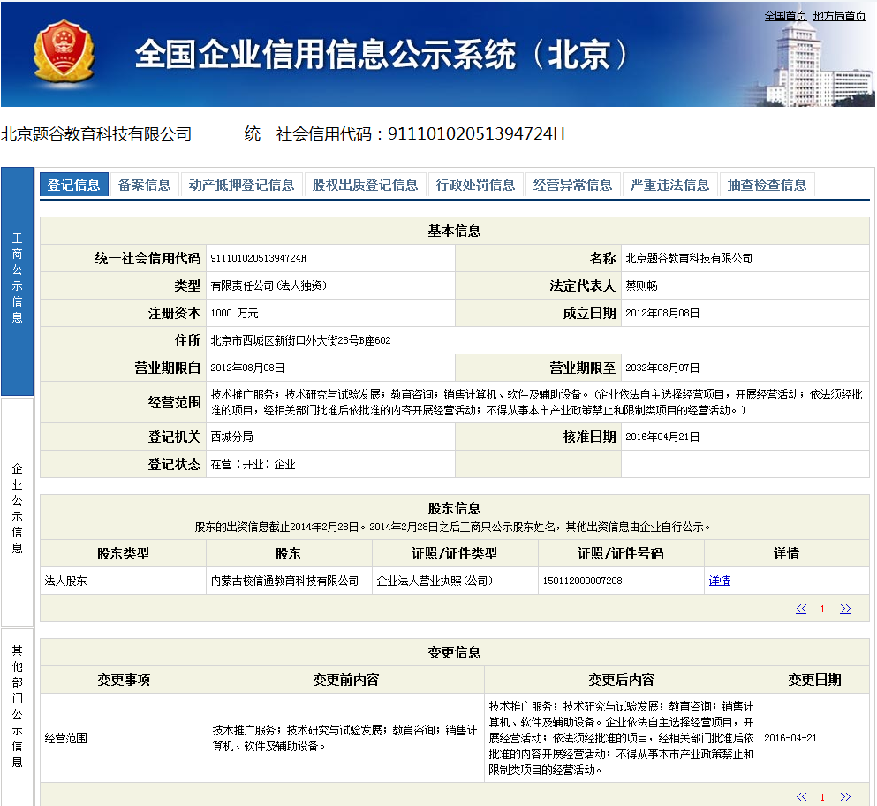This screenshot has width=877, height=806.
Task: Switch to 股权出质登记信息 tab
Action: [x=366, y=185]
